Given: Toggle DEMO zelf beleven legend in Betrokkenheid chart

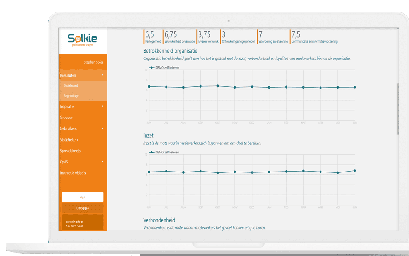Looking at the screenshot, I should 164,68.
